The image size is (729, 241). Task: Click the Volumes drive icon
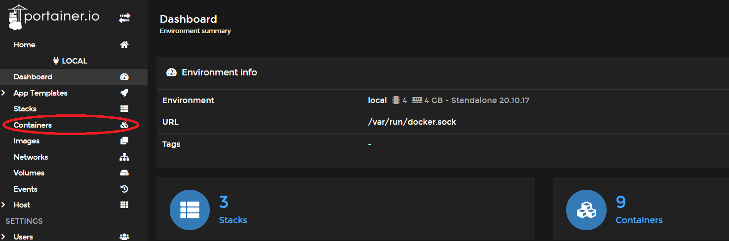click(x=124, y=173)
